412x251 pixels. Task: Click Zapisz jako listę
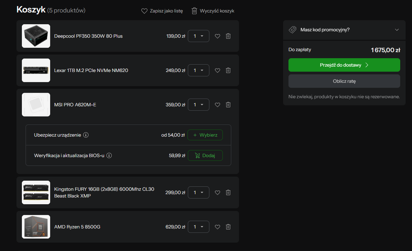tap(162, 11)
